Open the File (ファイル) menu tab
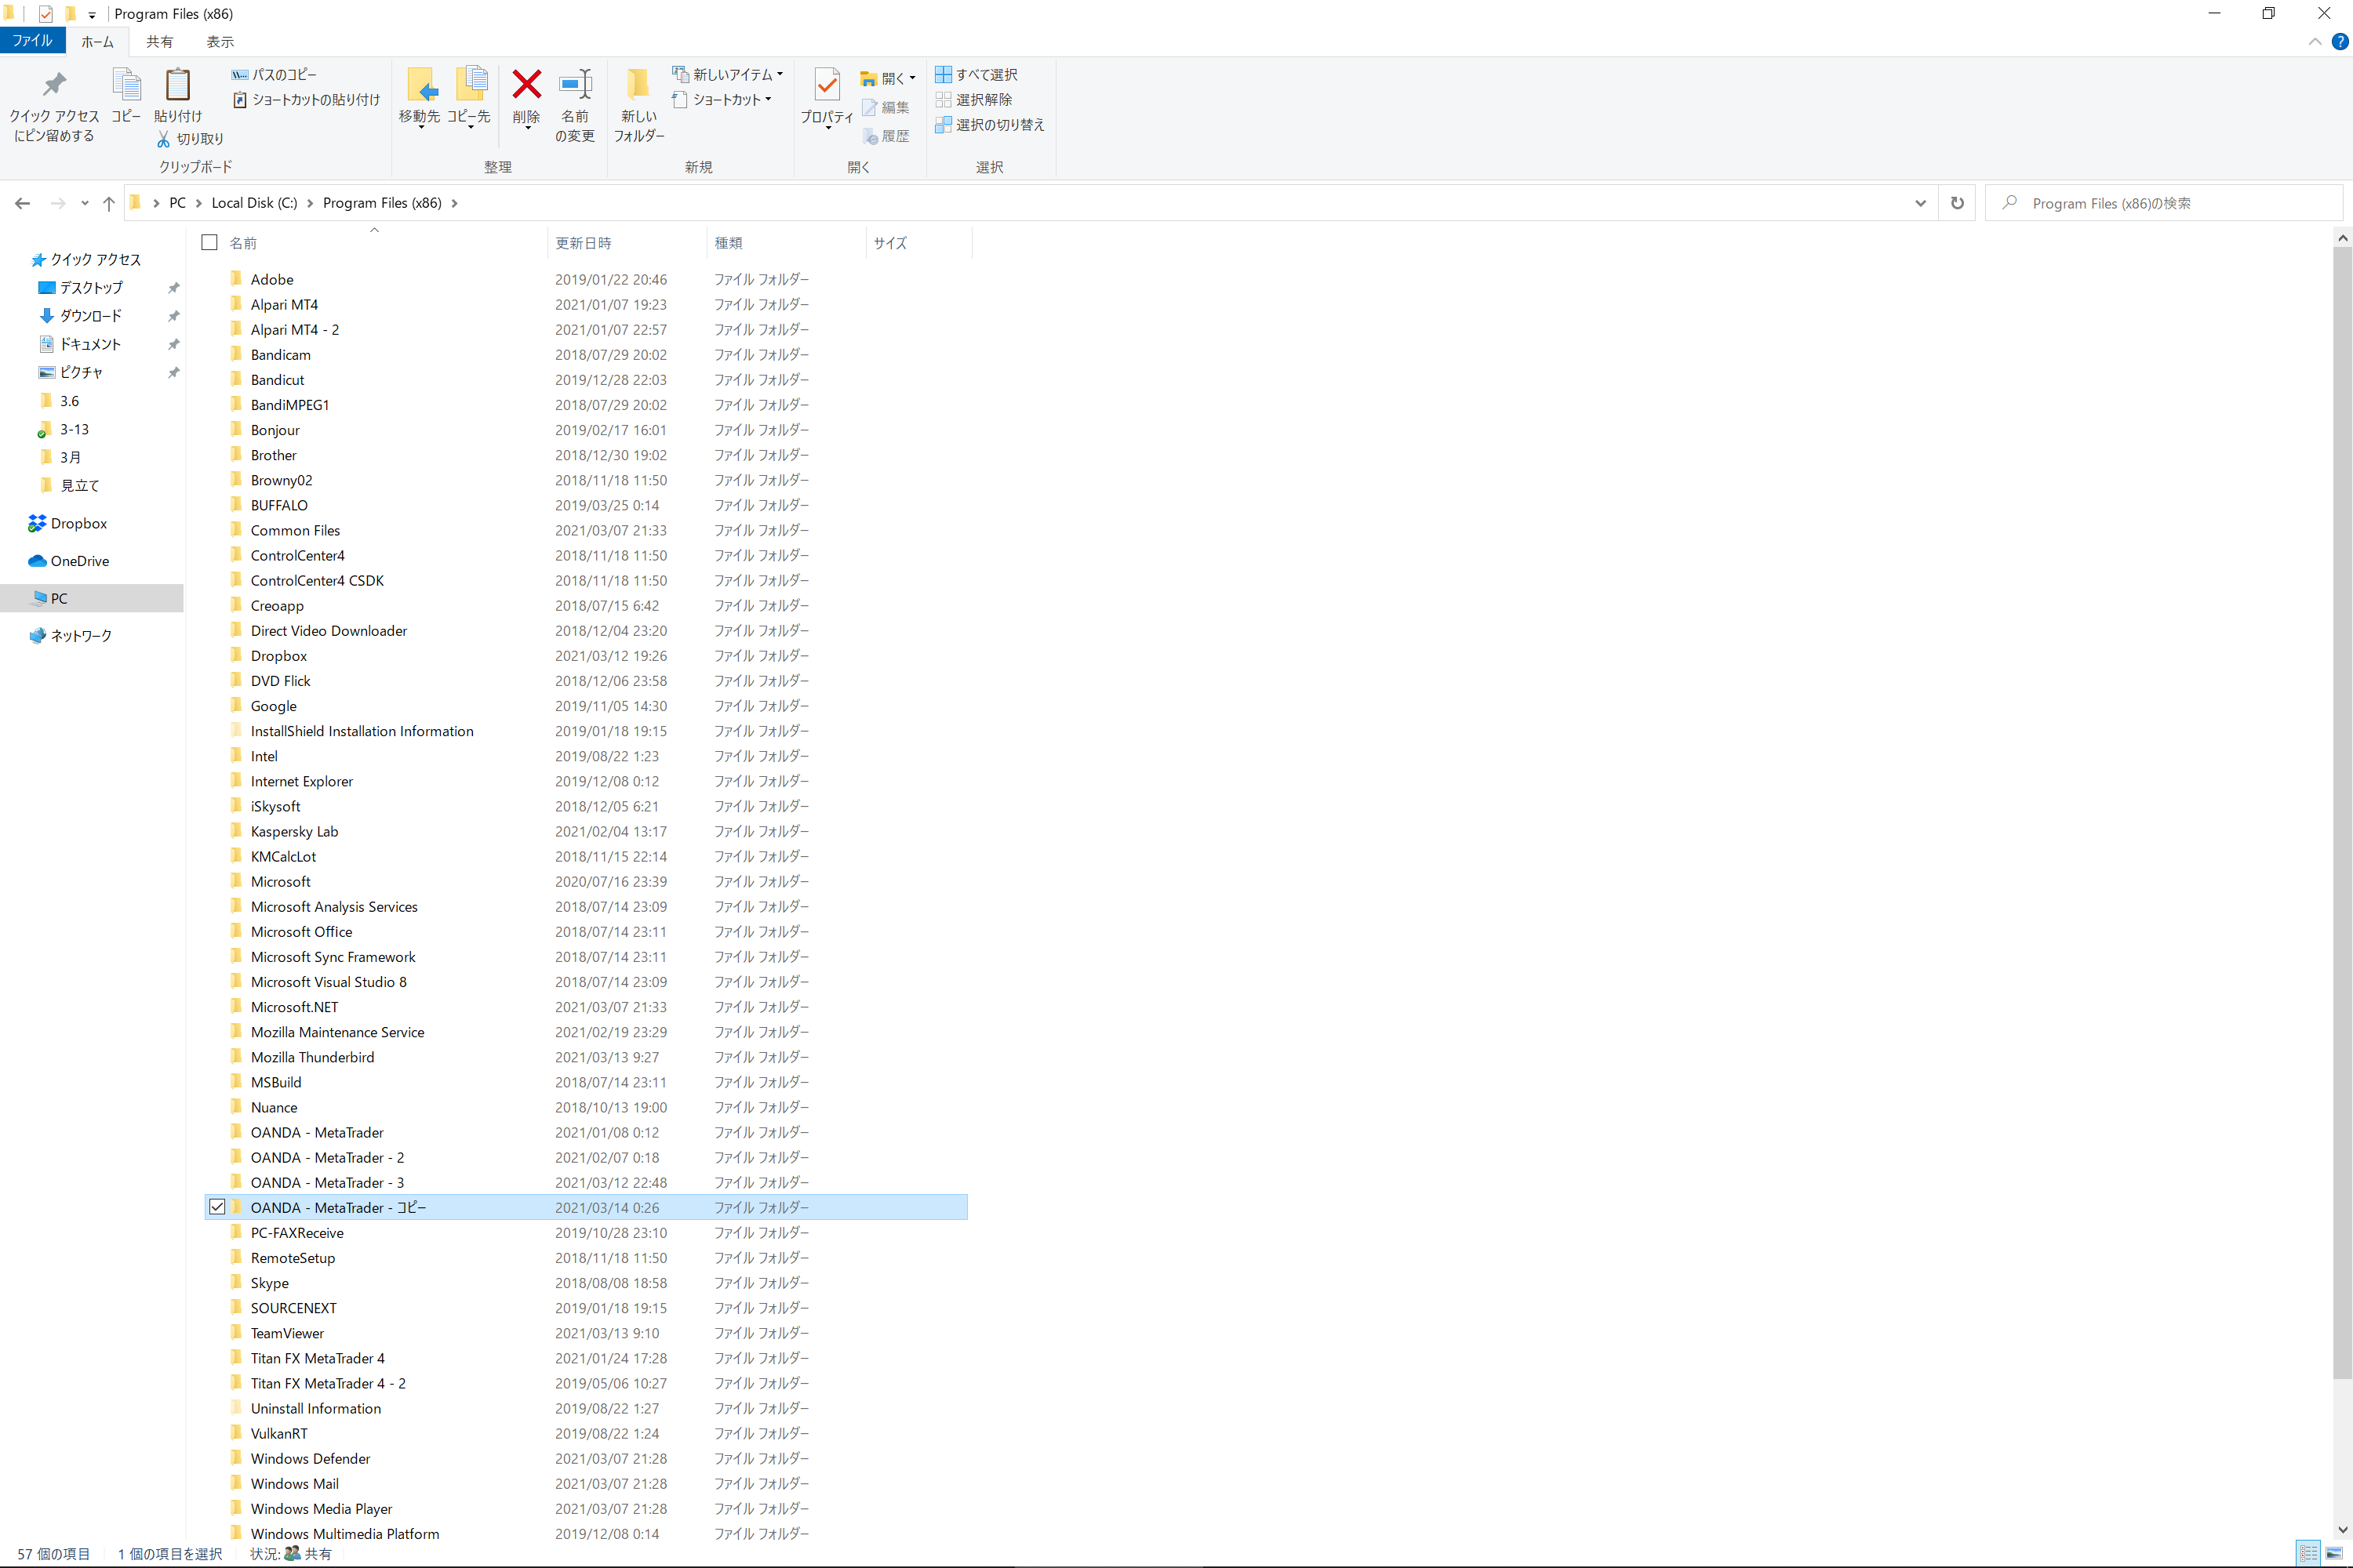This screenshot has width=2353, height=1568. [32, 41]
